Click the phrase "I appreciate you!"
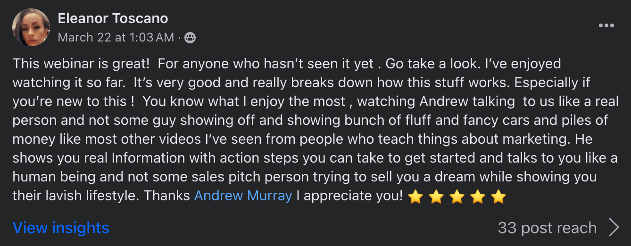This screenshot has height=246, width=631. pyautogui.click(x=349, y=196)
